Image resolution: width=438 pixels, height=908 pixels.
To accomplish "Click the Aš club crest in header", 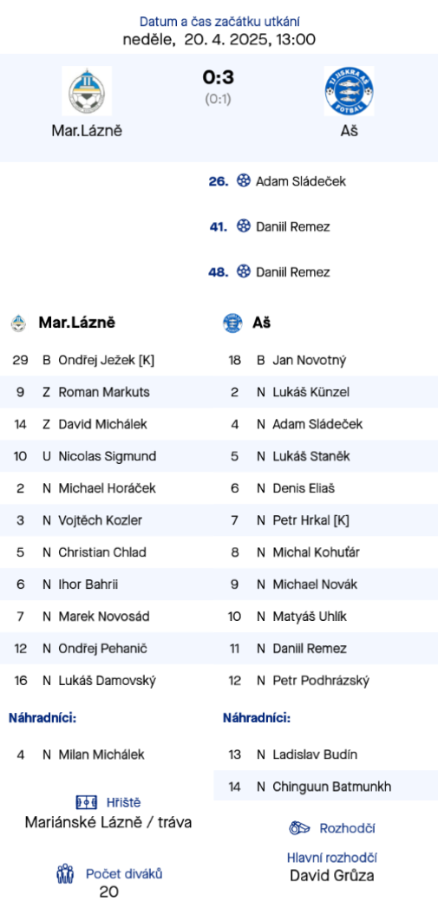I will click(x=349, y=91).
